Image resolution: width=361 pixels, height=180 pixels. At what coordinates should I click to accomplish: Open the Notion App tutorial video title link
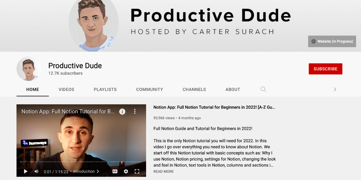click(214, 107)
